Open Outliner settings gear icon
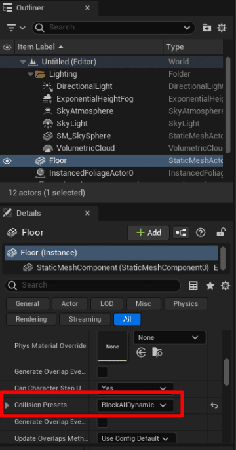The width and height of the screenshot is (236, 450). coord(222,28)
